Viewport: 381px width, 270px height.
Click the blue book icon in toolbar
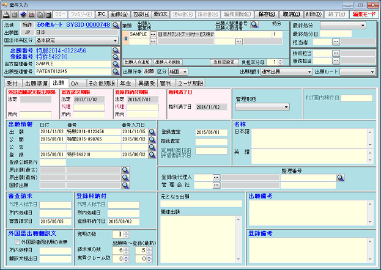[x=23, y=15]
